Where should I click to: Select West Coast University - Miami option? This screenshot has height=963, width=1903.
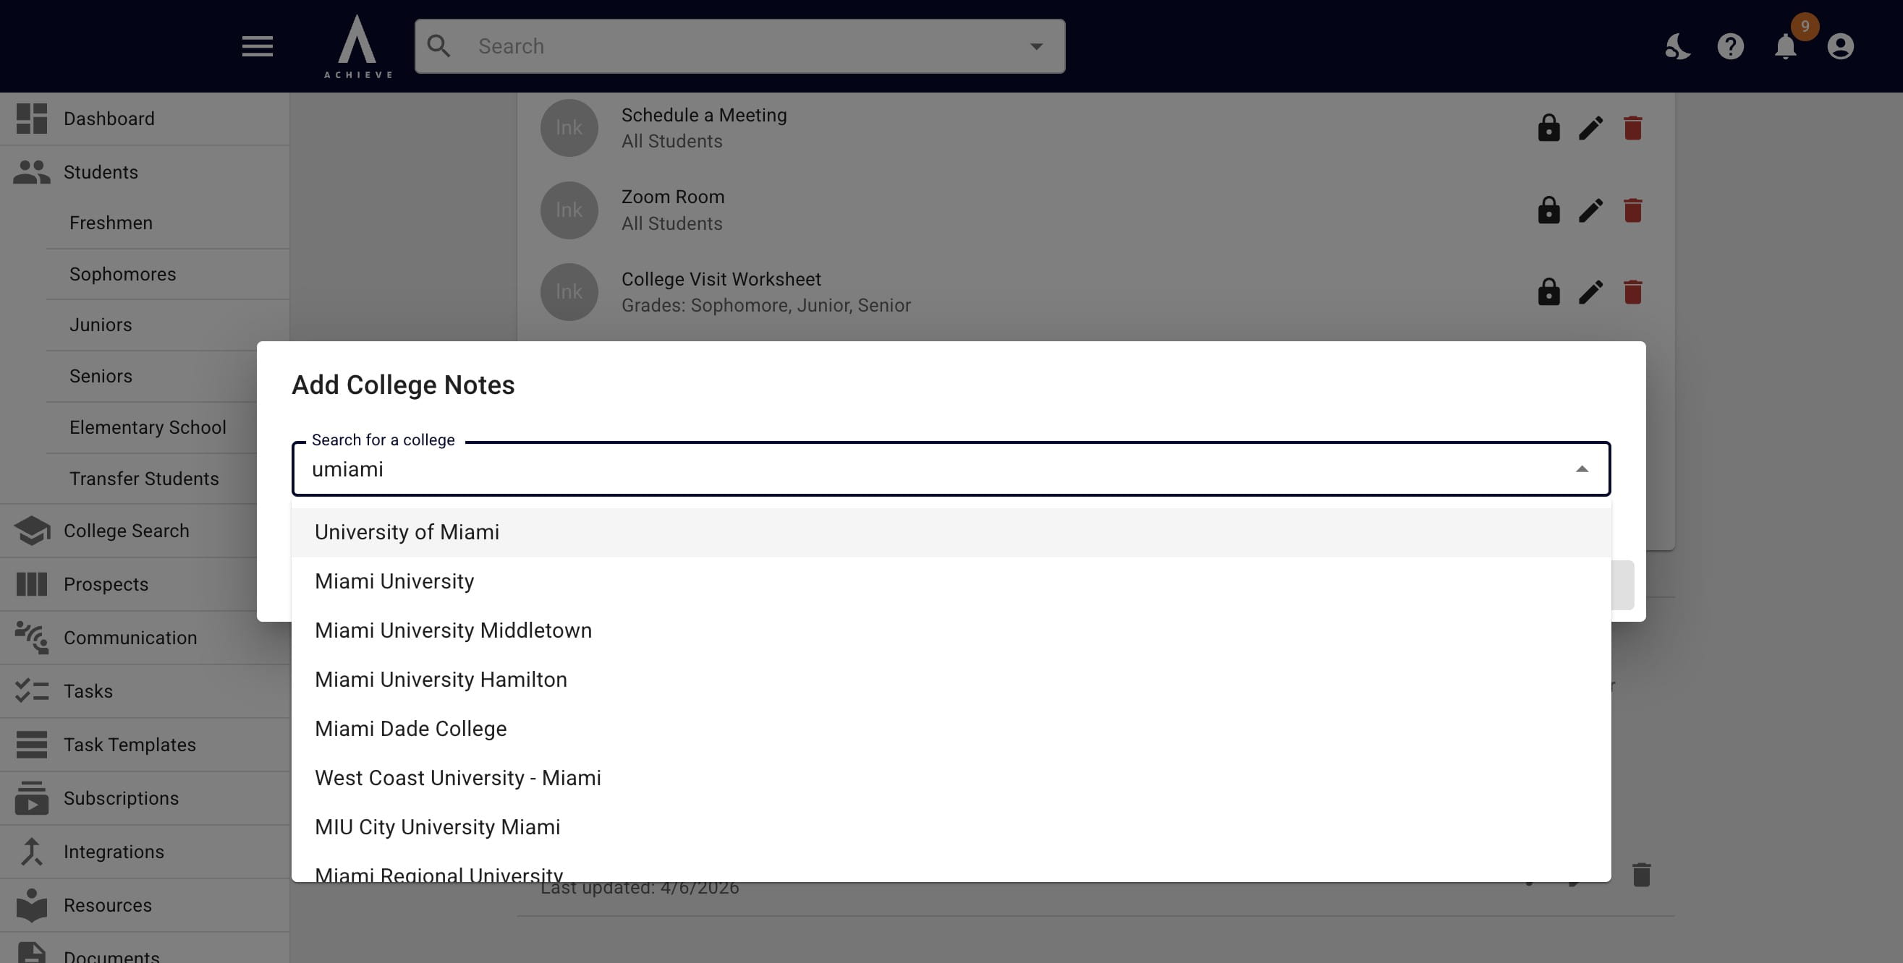951,778
